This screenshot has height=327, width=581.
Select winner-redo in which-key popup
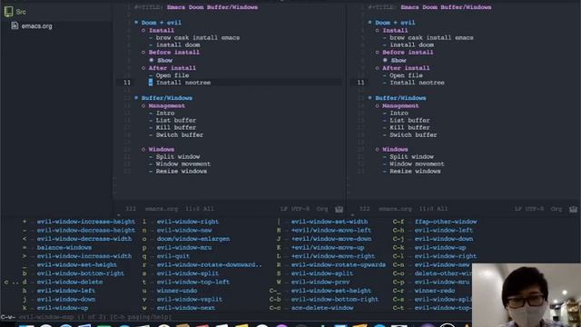[x=435, y=291]
